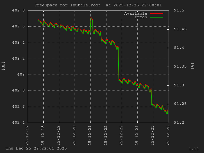The image size is (204, 153).
Task: Click the chart title FreeSpace for shuttle.root
Action: (98, 5)
